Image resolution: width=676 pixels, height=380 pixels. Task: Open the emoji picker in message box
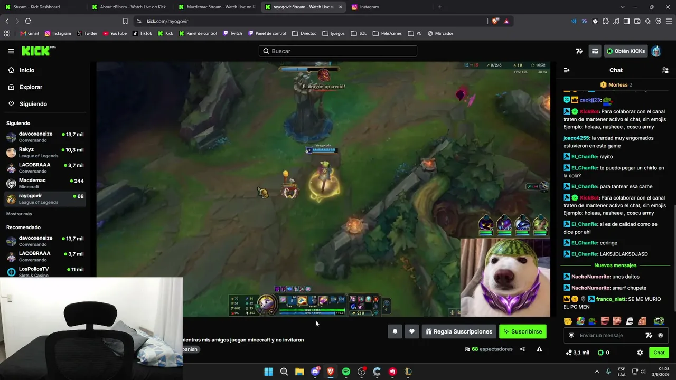660,335
